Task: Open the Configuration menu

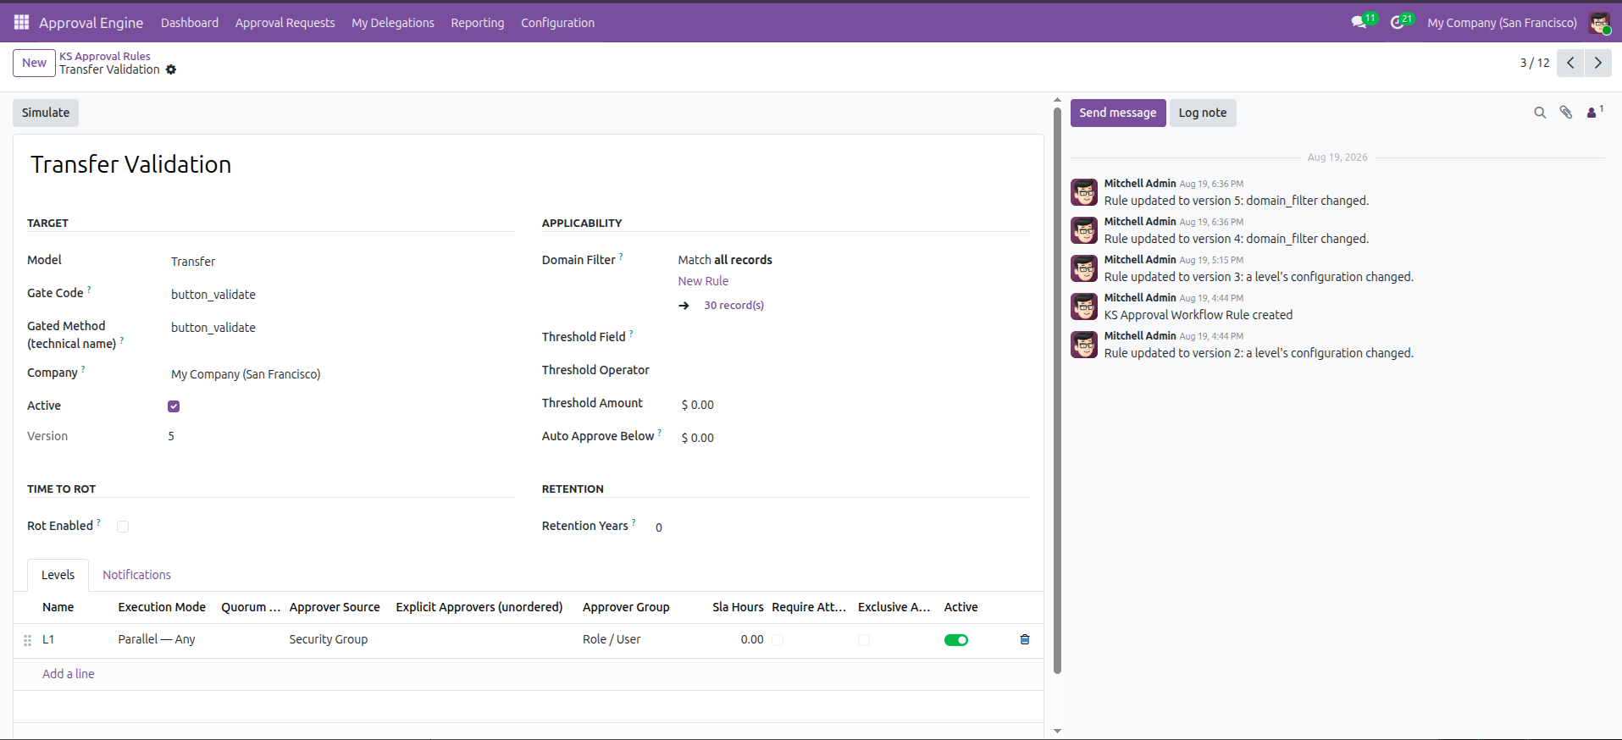Action: [557, 23]
